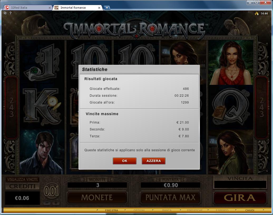273x215 pixels.
Task: Select CHIUDI in the bottom bar
Action: 250,210
